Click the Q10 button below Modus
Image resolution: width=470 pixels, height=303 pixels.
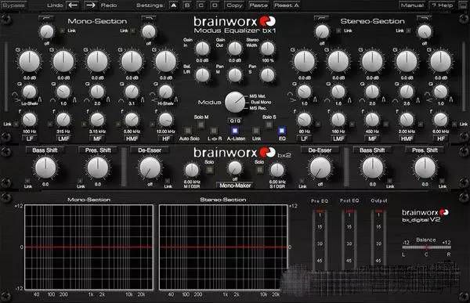point(235,121)
